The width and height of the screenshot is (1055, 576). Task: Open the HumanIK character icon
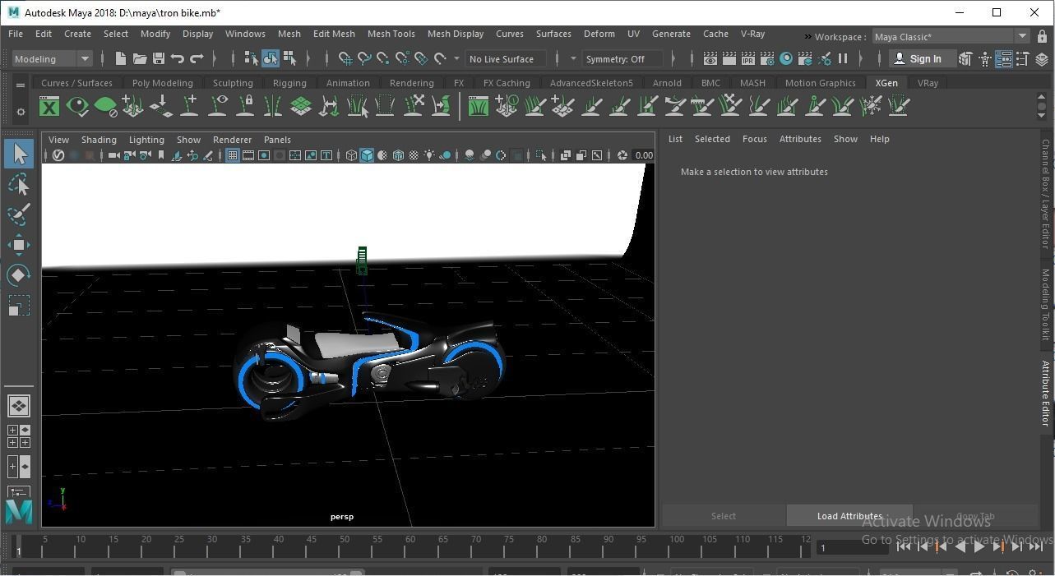click(x=984, y=58)
